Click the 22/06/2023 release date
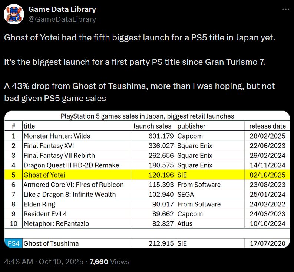 (x=268, y=146)
